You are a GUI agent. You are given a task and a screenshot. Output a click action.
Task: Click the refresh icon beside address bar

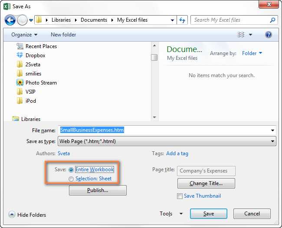(x=182, y=20)
